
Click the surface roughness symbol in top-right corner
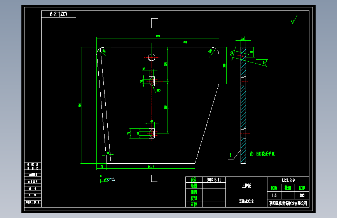(294, 19)
